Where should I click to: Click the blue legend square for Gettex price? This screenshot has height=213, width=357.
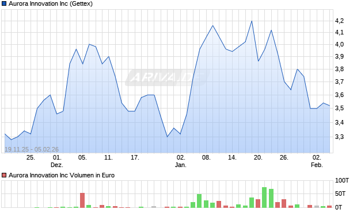(4, 3)
